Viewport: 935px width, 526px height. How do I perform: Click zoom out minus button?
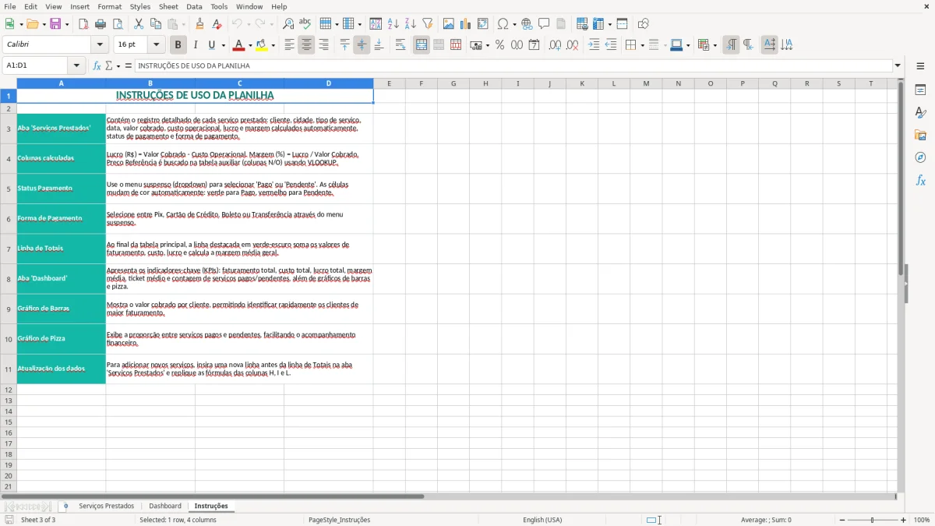[842, 520]
